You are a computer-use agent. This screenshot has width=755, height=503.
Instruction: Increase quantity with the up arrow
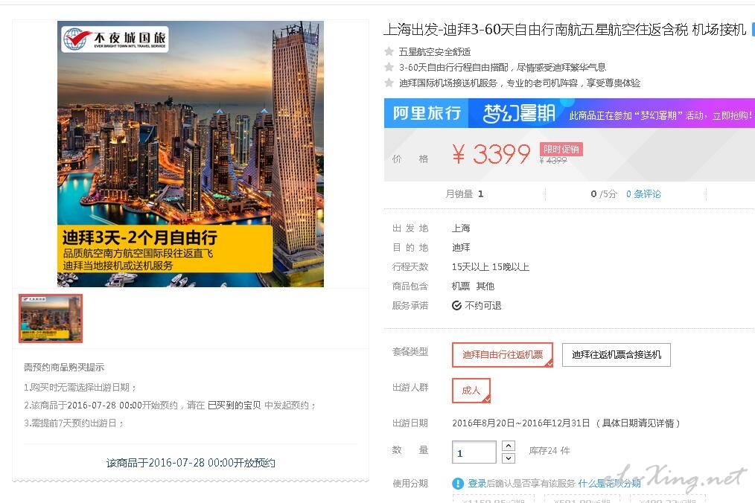click(x=509, y=446)
